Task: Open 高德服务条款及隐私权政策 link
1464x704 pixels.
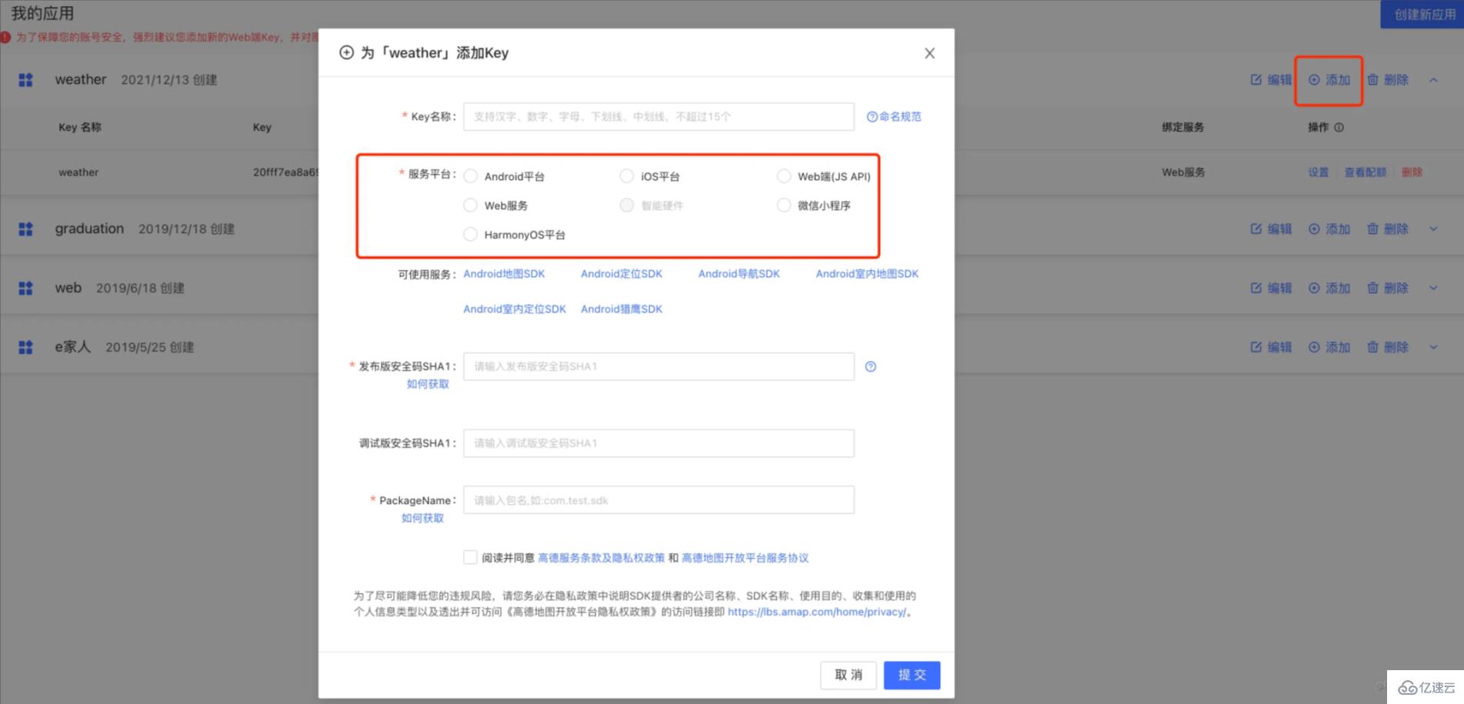Action: (601, 558)
